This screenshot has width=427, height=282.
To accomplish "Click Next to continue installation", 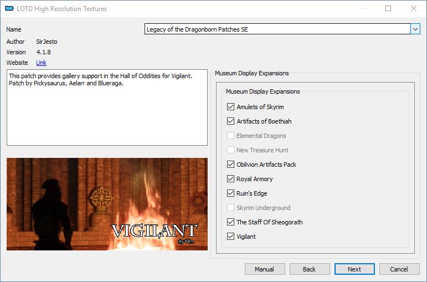I will tap(354, 269).
